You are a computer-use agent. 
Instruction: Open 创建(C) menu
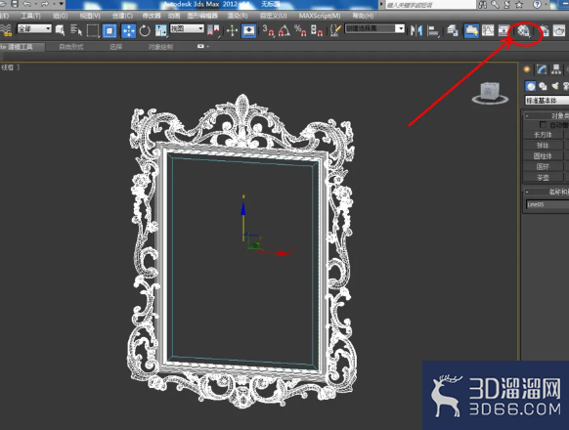pos(122,16)
